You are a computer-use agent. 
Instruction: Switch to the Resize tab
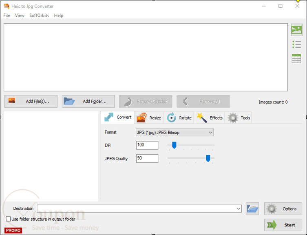tap(149, 118)
